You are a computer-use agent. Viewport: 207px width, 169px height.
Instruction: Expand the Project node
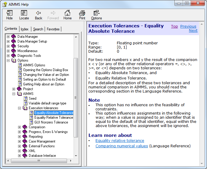[x=14, y=89]
